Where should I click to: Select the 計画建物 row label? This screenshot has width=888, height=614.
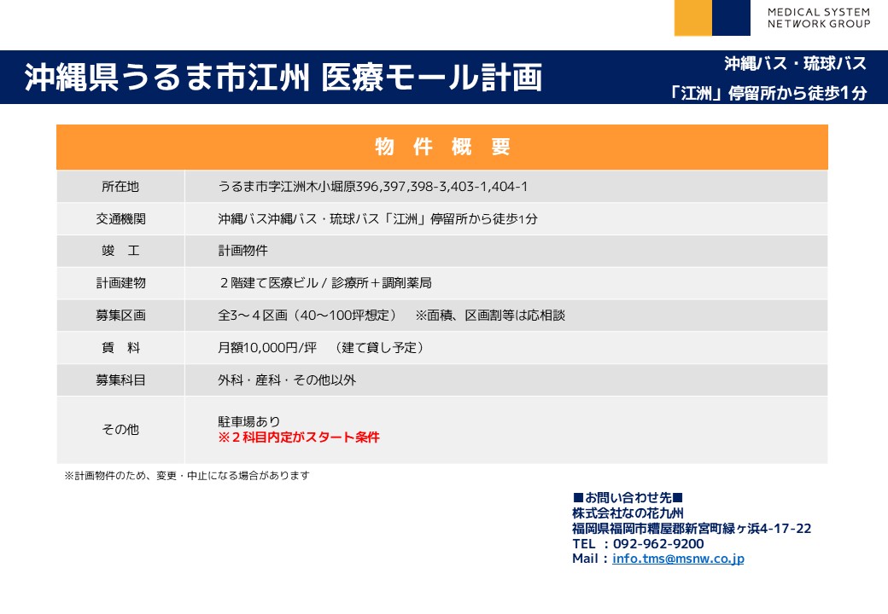point(120,283)
